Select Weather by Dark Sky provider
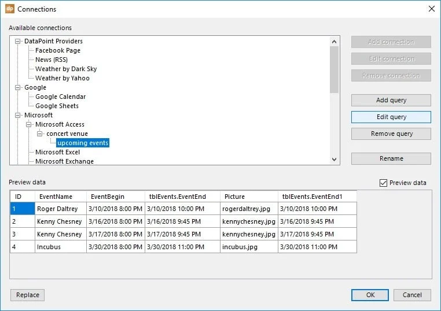 [x=66, y=69]
